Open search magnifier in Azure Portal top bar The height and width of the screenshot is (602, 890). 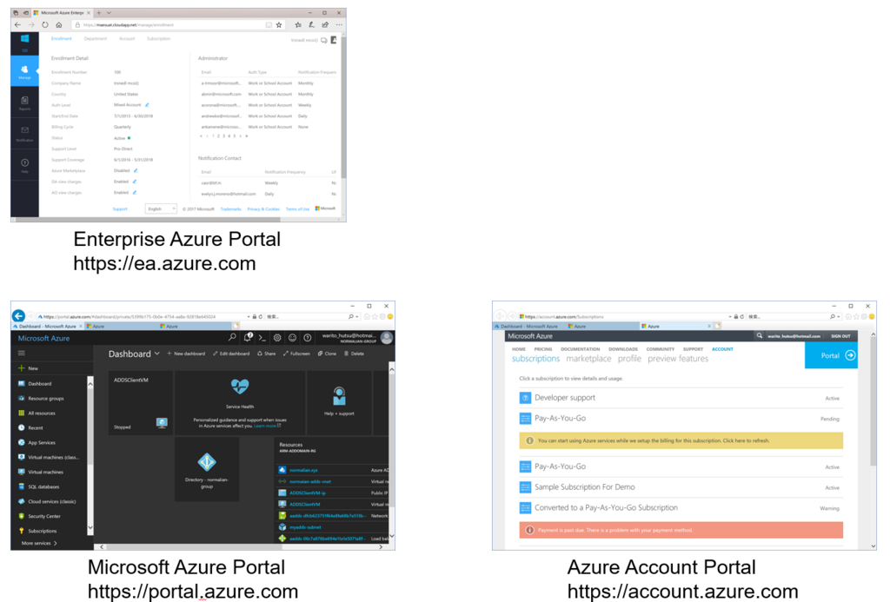232,337
